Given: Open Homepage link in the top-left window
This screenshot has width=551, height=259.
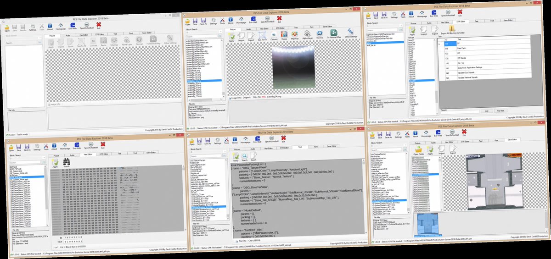Looking at the screenshot, I should 60,27.
